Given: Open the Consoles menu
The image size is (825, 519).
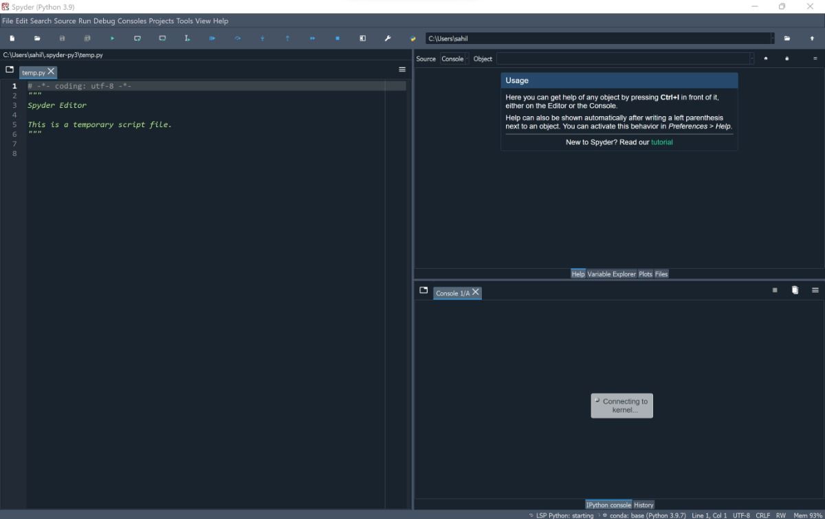Looking at the screenshot, I should tap(130, 21).
